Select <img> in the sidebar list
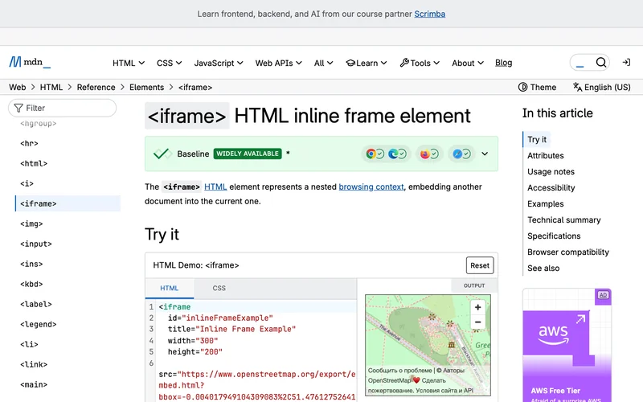 tap(31, 224)
